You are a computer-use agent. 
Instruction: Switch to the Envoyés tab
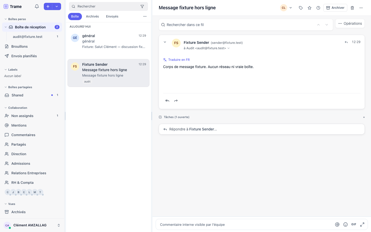[x=112, y=16]
